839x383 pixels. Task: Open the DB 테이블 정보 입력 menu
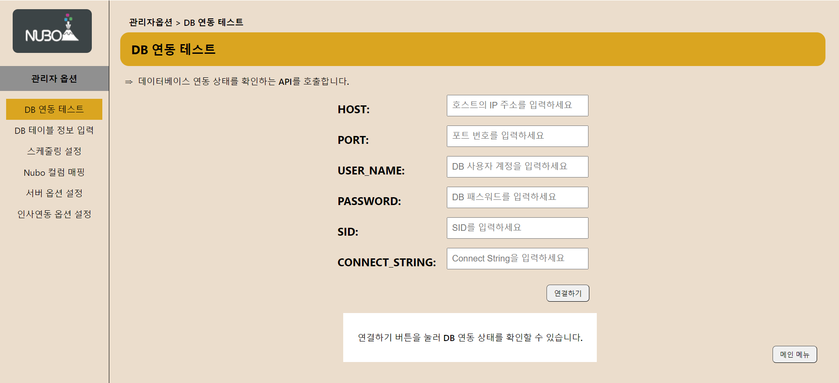[54, 130]
